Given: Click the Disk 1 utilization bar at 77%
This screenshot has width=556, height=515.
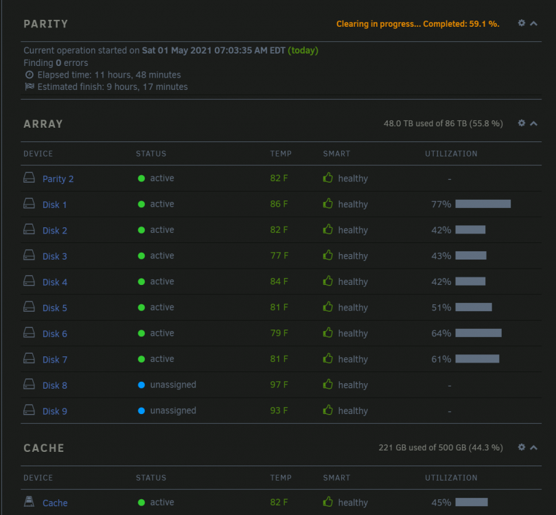Looking at the screenshot, I should coord(483,204).
